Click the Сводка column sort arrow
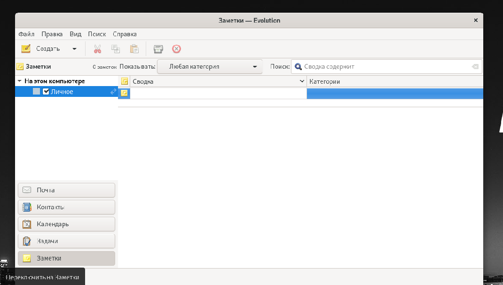Viewport: 503px width, 285px height. 301,81
